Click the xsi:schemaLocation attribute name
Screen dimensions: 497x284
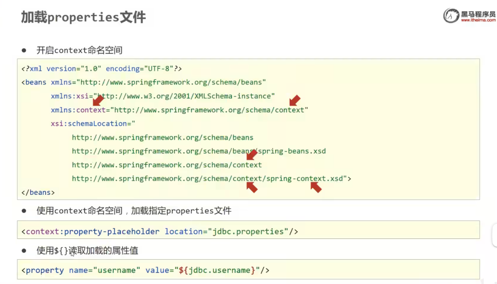[x=92, y=124]
